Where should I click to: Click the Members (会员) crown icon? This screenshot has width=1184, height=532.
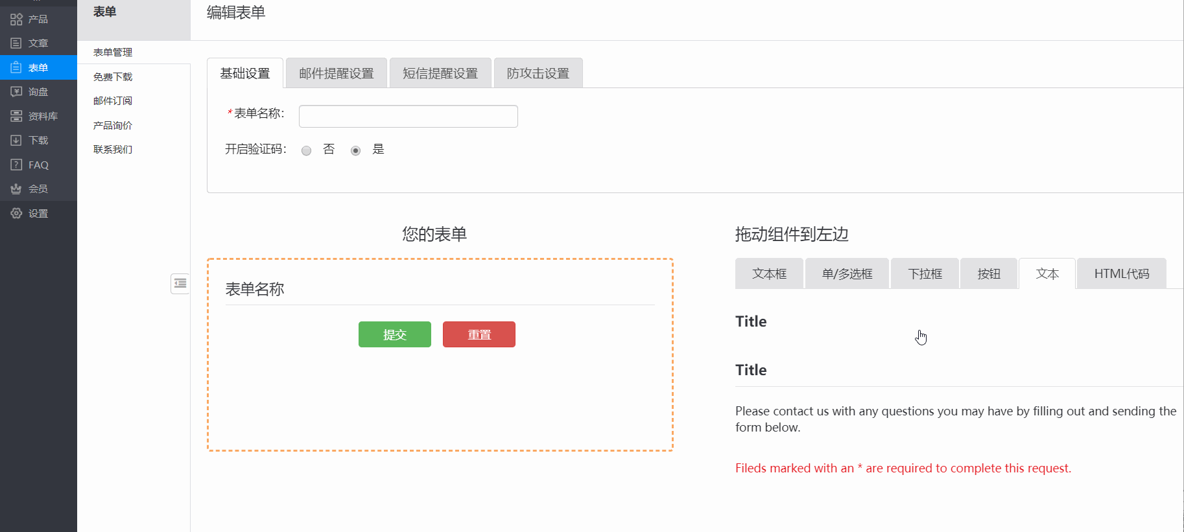pyautogui.click(x=16, y=189)
